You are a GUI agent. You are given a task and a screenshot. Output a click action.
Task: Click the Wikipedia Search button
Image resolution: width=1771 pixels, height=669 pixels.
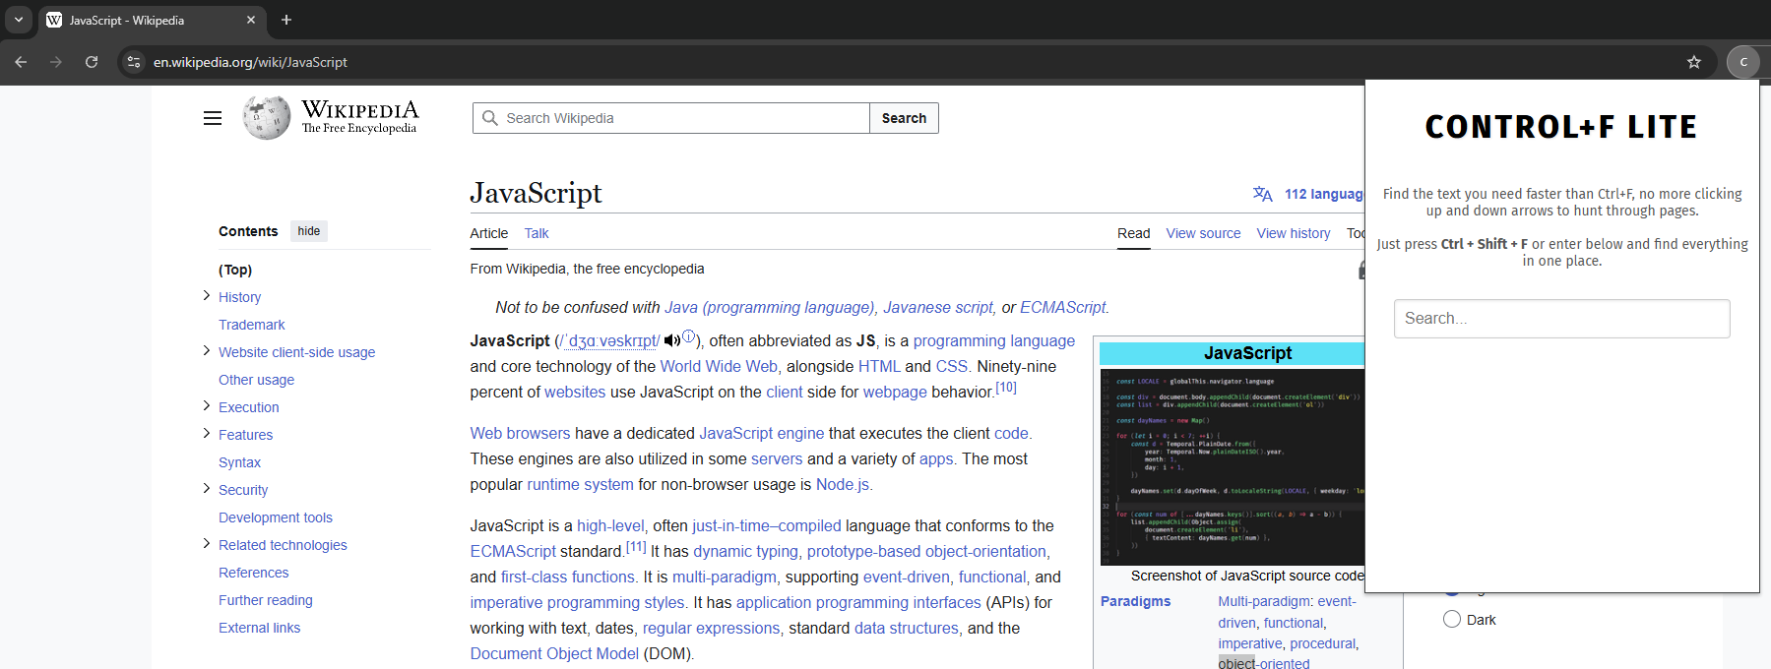coord(904,118)
